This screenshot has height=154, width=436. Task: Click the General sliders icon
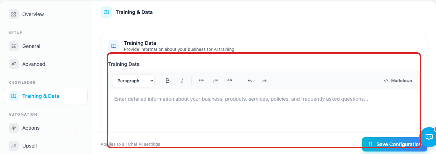tap(14, 46)
